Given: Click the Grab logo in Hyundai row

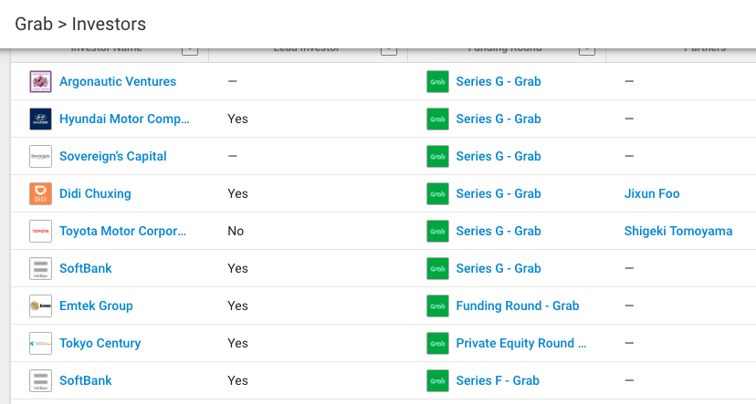Looking at the screenshot, I should point(437,119).
